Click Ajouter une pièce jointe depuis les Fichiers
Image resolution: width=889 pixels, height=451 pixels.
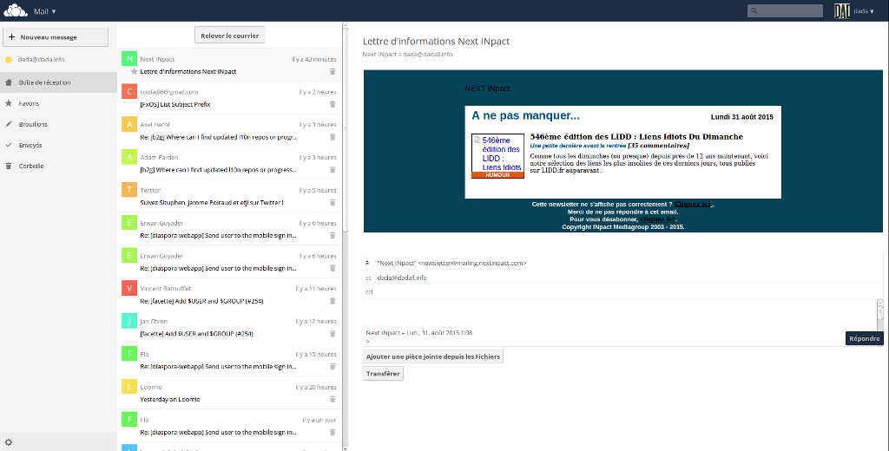pyautogui.click(x=432, y=356)
